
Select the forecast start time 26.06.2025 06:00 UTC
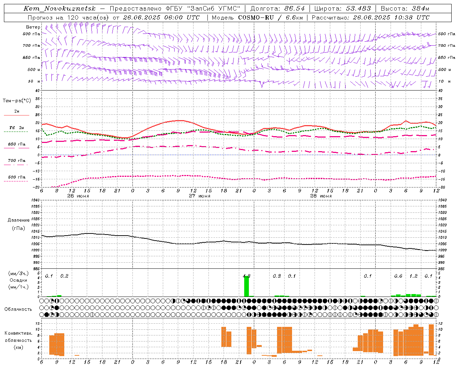pyautogui.click(x=161, y=17)
